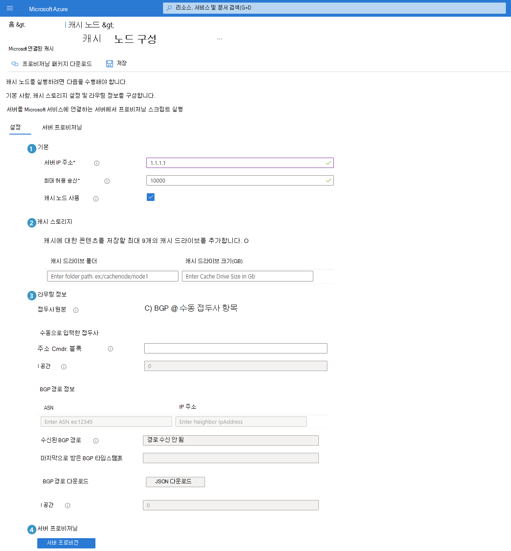Click the Enter ASN input field
Screen dimensions: 511x551
[106, 422]
